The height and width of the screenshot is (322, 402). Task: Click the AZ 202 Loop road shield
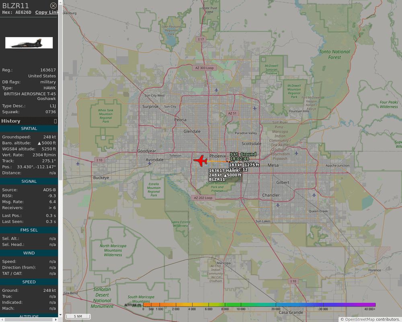(x=203, y=198)
